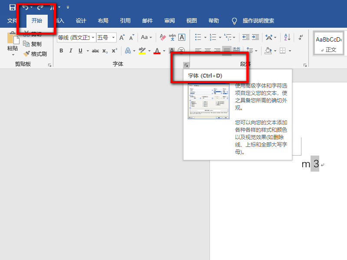Sort text using the AZ sort icon
This screenshot has height=260, width=347.
[x=286, y=37]
